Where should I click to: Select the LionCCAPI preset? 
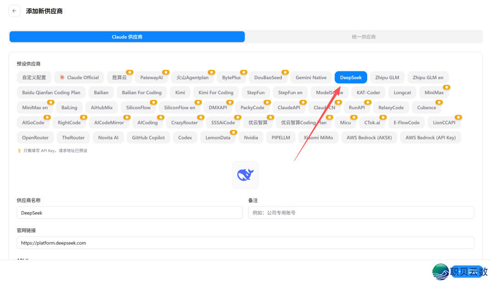point(444,122)
